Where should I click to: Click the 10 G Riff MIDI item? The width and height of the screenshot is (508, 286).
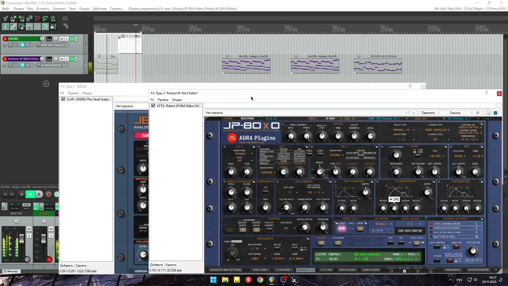tap(378, 64)
